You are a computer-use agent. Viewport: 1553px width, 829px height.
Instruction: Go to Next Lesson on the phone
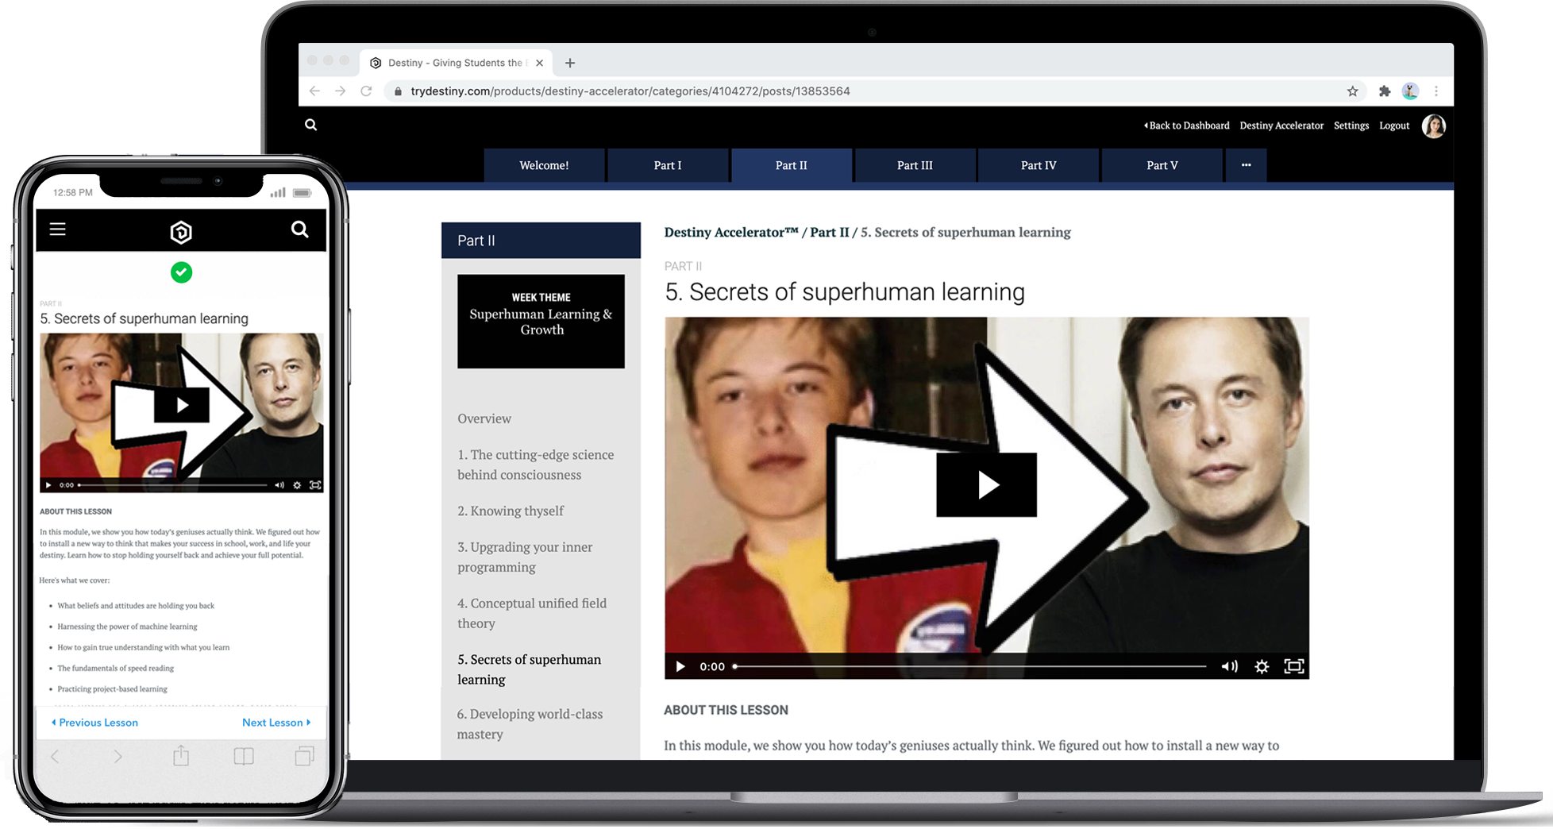(x=276, y=723)
